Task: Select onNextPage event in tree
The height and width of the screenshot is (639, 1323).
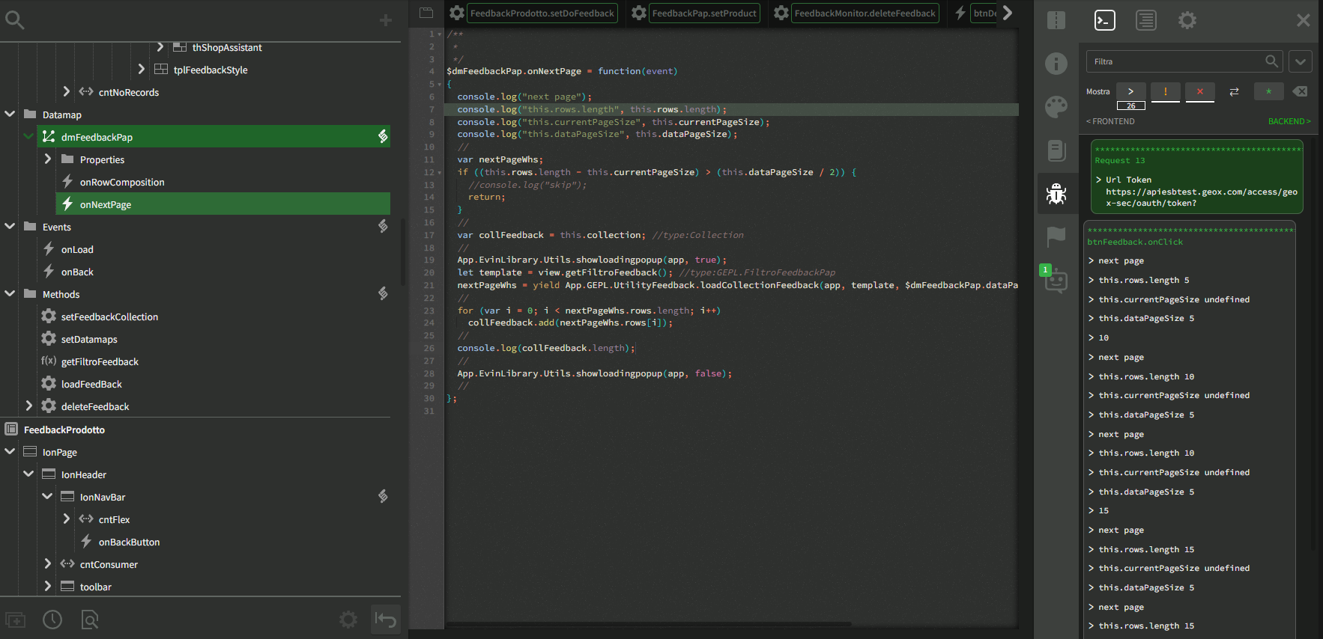Action: [x=224, y=204]
